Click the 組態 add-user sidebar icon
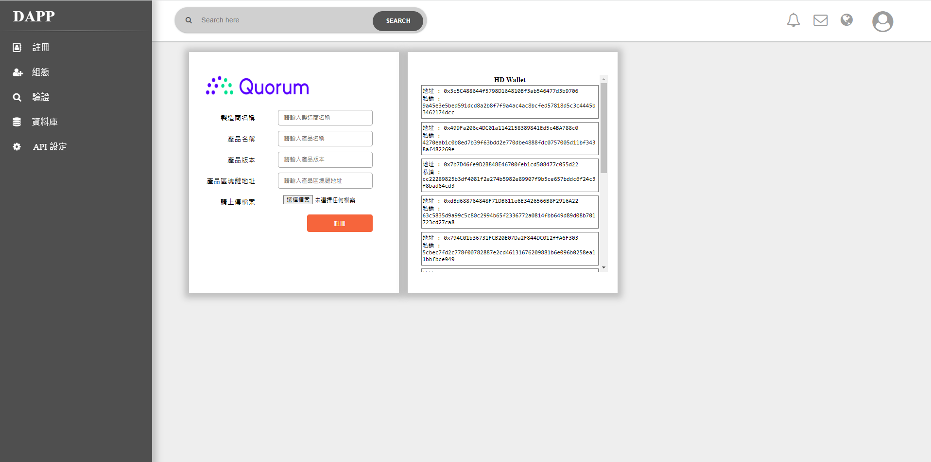The width and height of the screenshot is (931, 462). [17, 72]
